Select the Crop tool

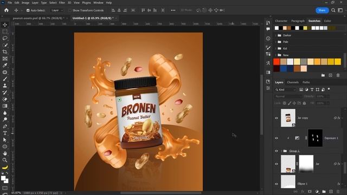(x=5, y=52)
